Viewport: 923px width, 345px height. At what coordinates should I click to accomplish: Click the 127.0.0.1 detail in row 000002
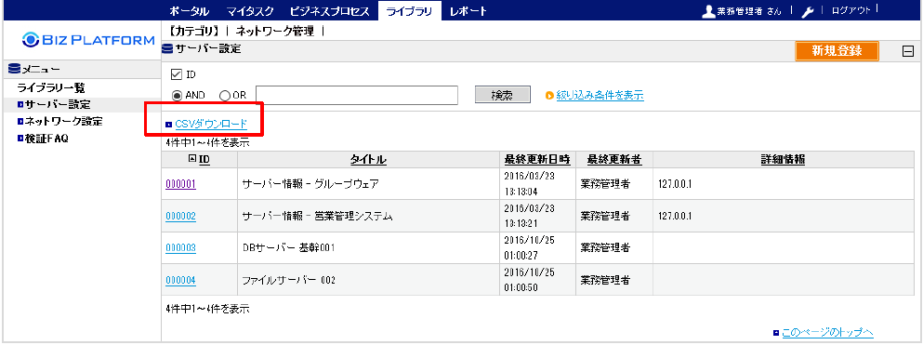coord(675,216)
